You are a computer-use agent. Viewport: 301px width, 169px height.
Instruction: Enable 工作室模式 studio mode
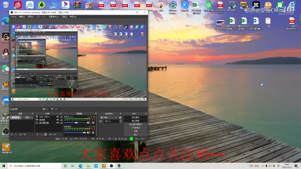point(135,128)
